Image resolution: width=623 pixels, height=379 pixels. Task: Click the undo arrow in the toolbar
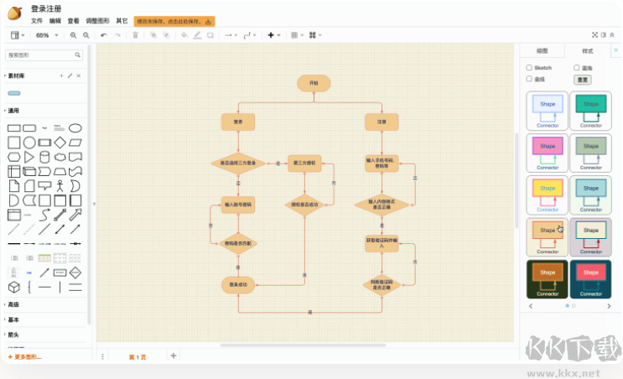pyautogui.click(x=103, y=35)
